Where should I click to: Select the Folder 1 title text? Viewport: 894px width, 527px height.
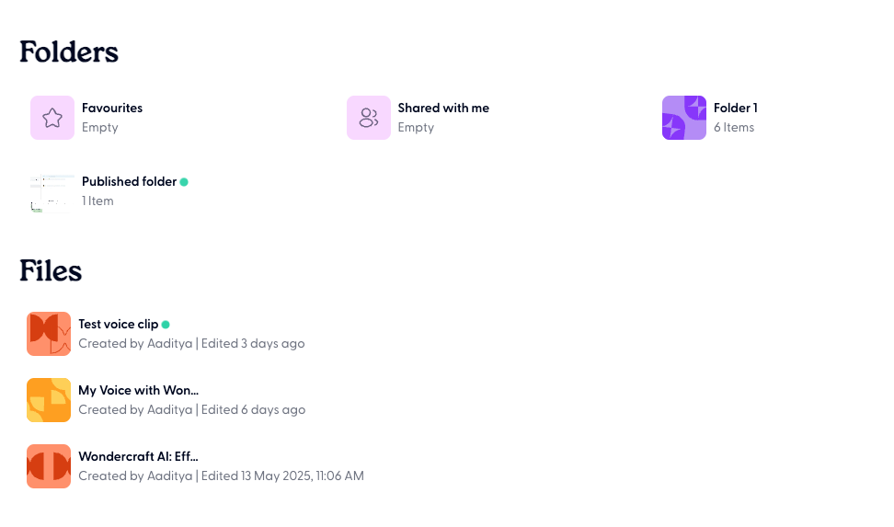pyautogui.click(x=736, y=108)
